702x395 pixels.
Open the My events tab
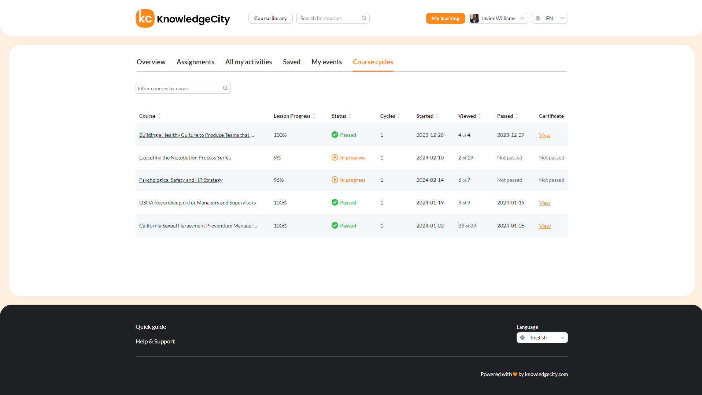point(326,62)
